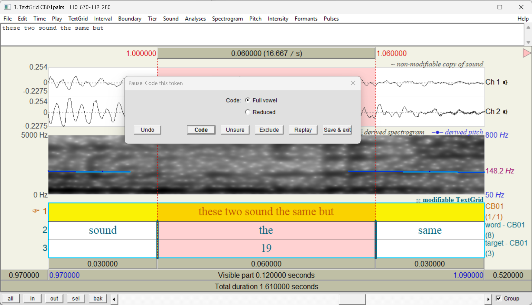Click the horizontal scrollbar thumb
The image size is (532, 305).
[352, 299]
